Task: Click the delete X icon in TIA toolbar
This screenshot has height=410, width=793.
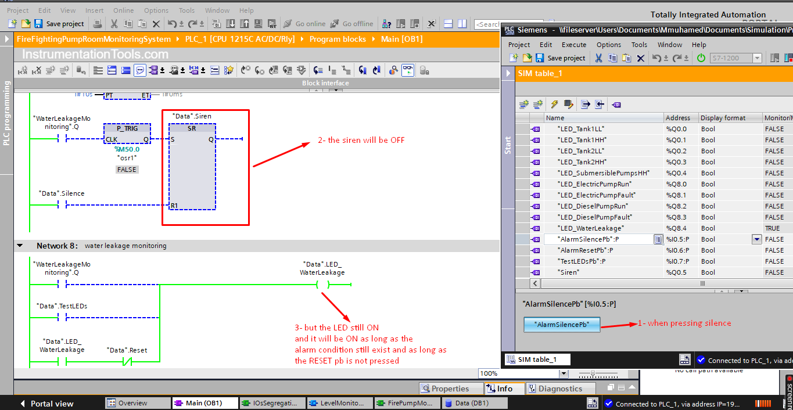Action: pos(156,24)
